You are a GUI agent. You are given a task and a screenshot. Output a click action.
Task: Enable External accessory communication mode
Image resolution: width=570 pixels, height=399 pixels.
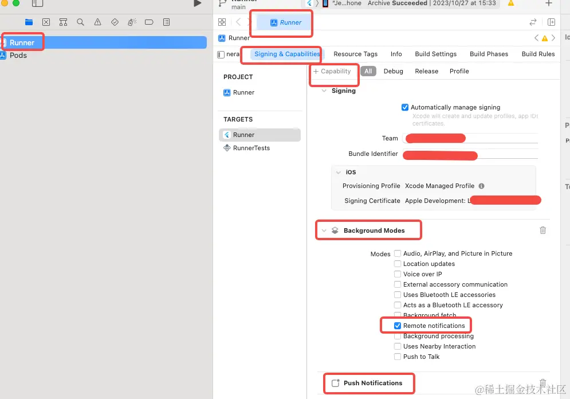tap(398, 284)
